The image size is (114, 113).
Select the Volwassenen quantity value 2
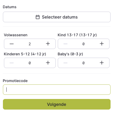30,44
